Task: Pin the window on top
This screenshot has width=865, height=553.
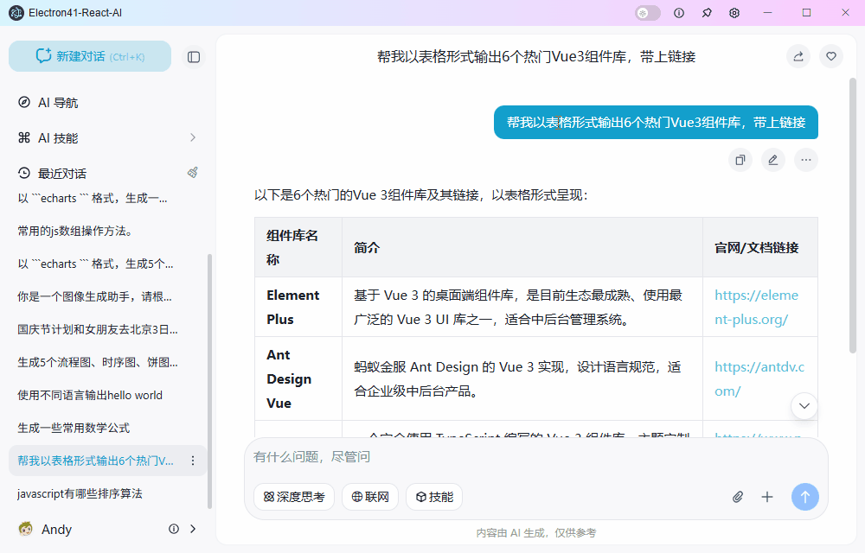Action: pos(707,13)
